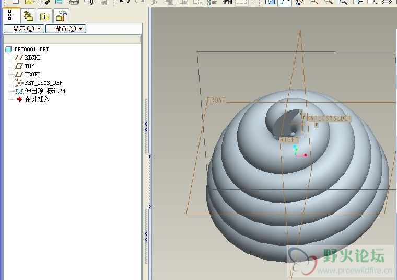The height and width of the screenshot is (280, 397).
Task: Open the Connections tab with hammer icon
Action: point(62,16)
